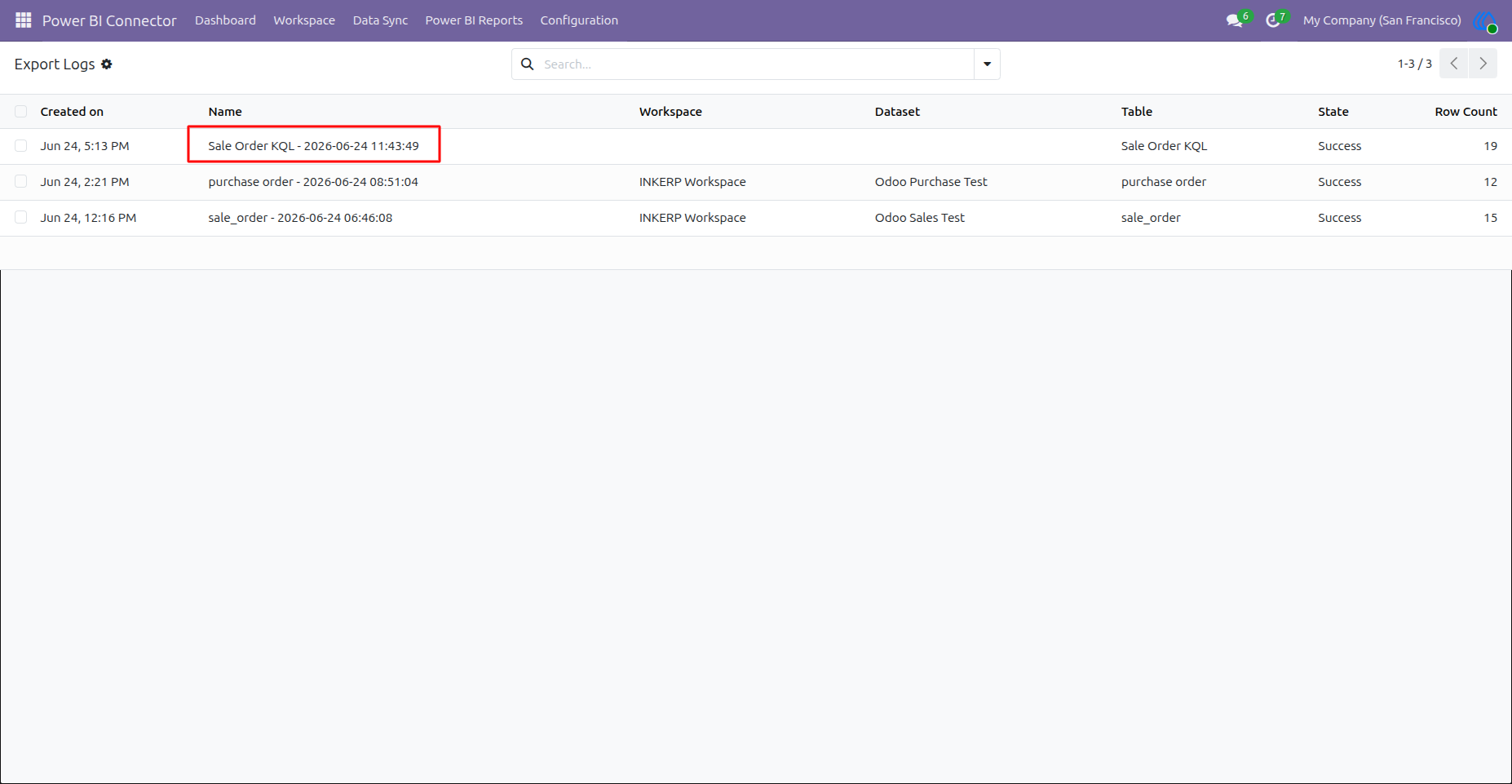Open the apps grid menu icon
Screen dimensions: 1512x784
(23, 20)
